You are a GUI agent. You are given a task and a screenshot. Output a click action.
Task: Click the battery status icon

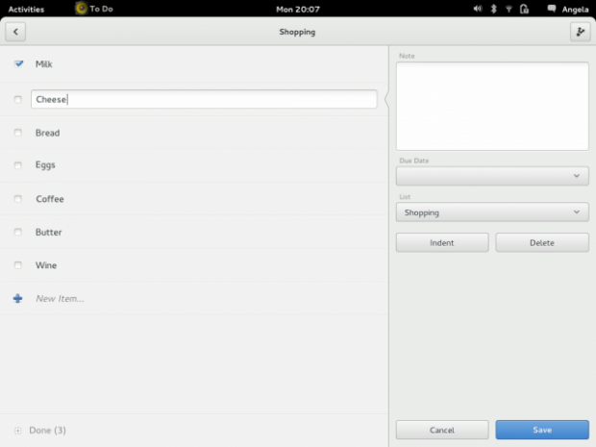click(x=525, y=9)
